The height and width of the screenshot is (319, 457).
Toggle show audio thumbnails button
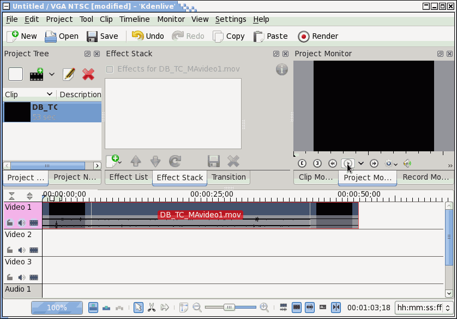(310, 308)
